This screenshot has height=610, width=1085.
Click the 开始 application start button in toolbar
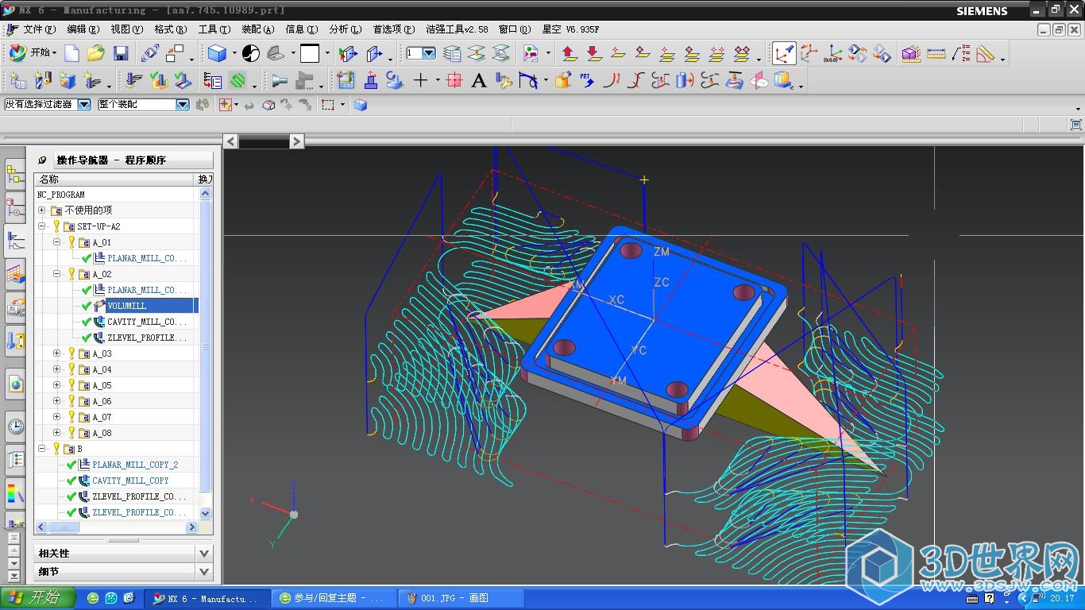click(32, 53)
